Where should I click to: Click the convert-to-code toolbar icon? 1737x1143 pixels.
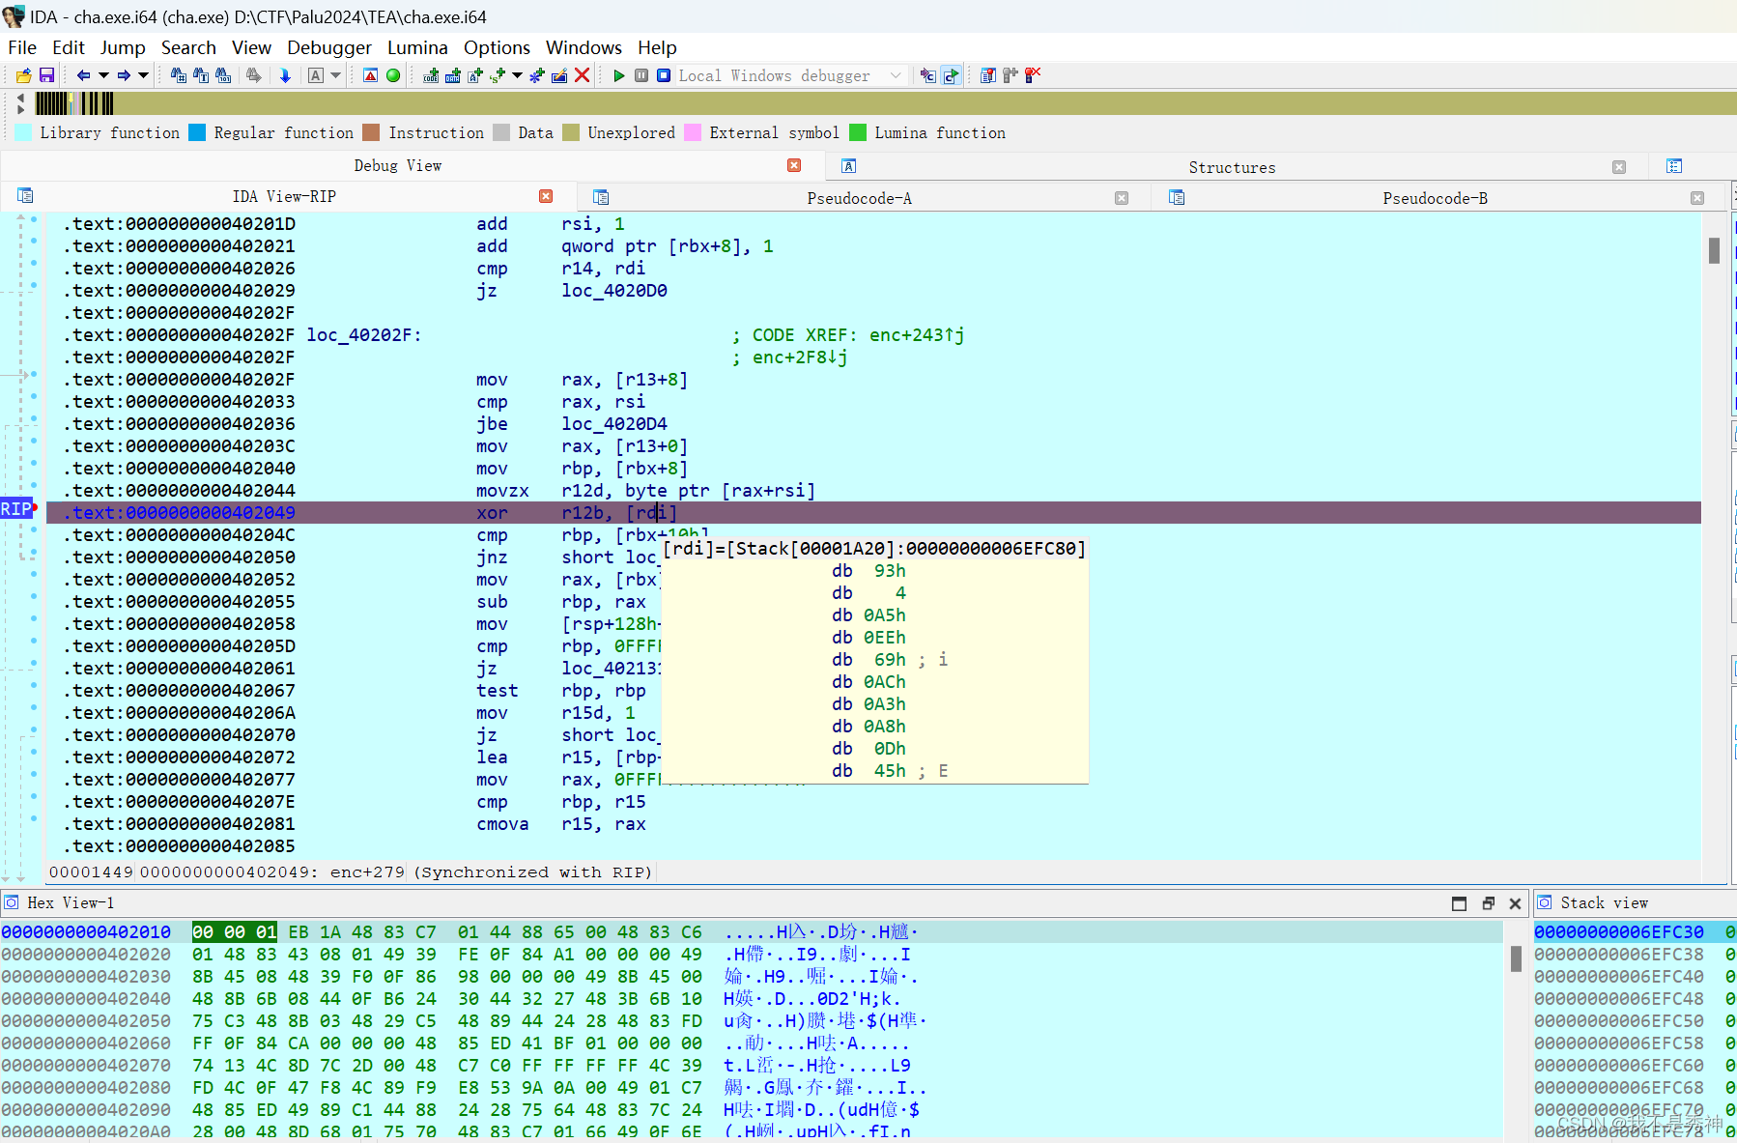coord(431,75)
